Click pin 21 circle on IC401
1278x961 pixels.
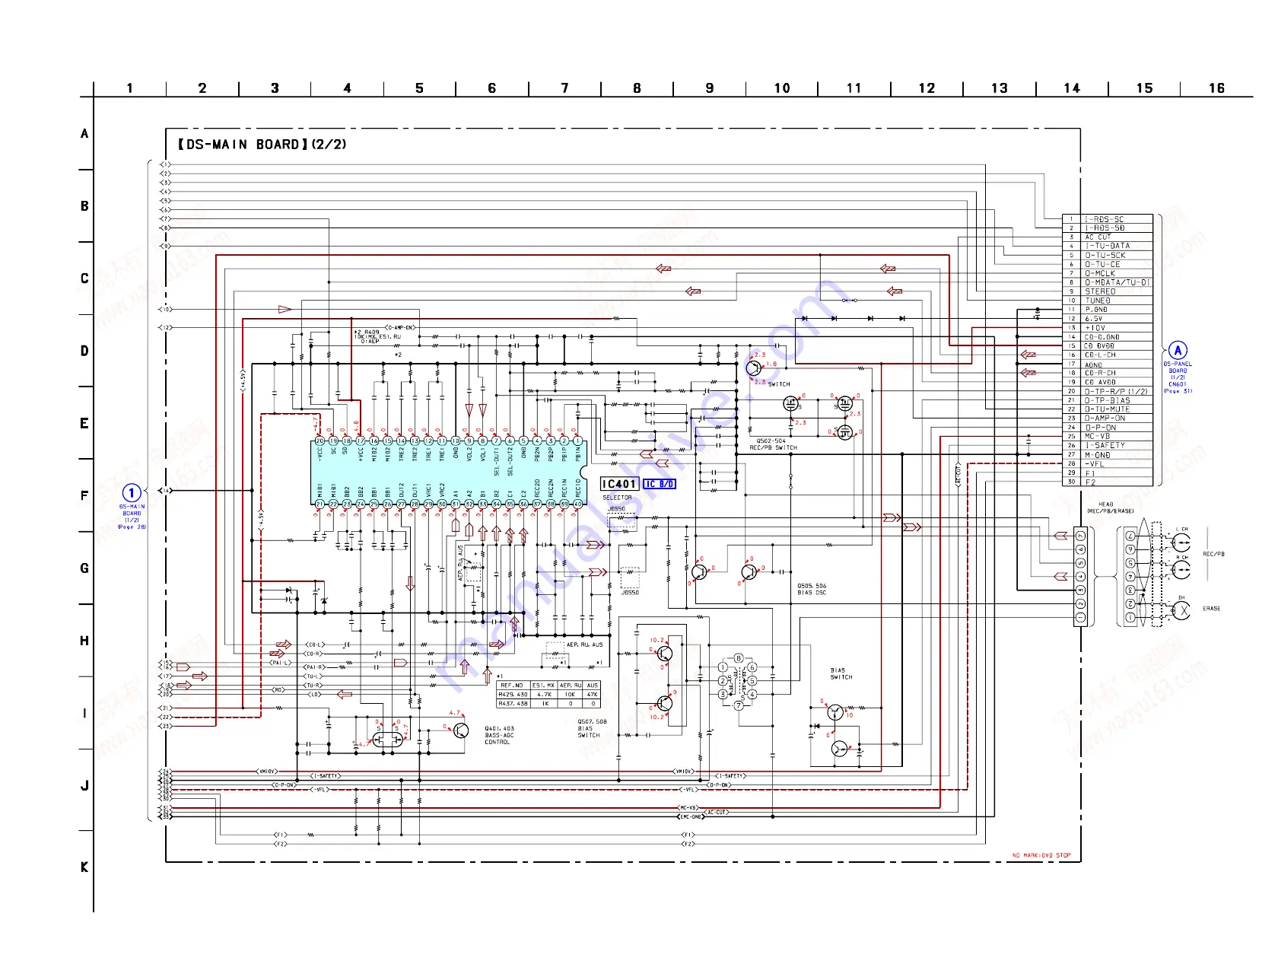tap(319, 504)
